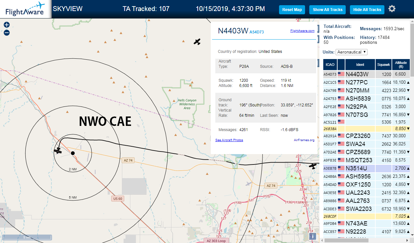Click the US flag in N4403W row
This screenshot has height=243, width=414.
point(341,74)
